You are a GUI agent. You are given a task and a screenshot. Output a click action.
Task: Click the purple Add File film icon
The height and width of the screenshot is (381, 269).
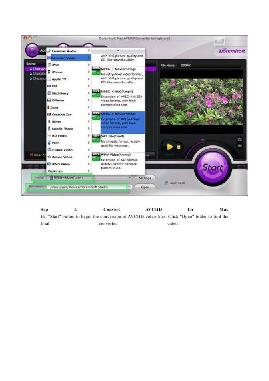(x=32, y=50)
